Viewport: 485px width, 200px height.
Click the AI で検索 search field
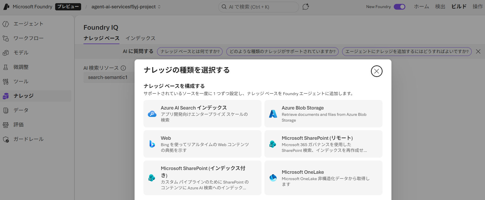[258, 7]
